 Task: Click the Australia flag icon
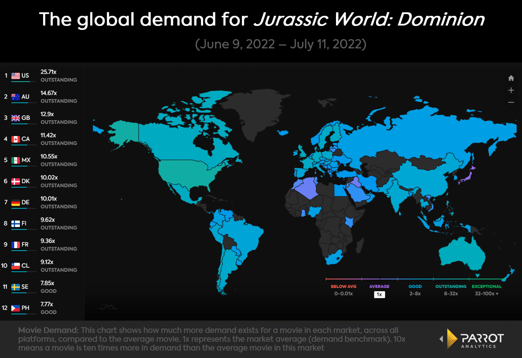(x=16, y=97)
